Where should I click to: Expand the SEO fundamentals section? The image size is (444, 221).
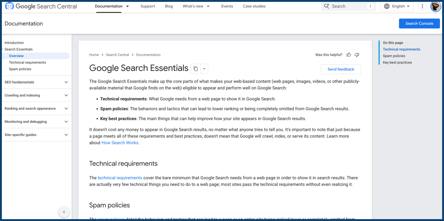click(x=37, y=82)
